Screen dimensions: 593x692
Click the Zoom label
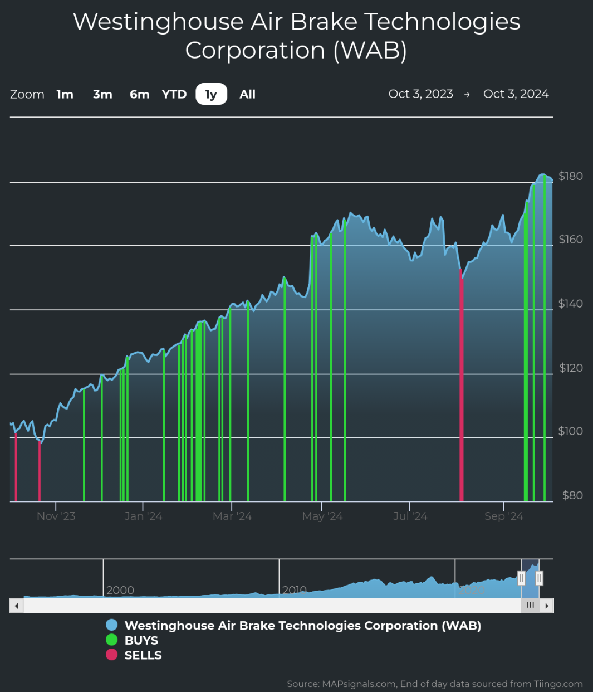click(x=27, y=94)
